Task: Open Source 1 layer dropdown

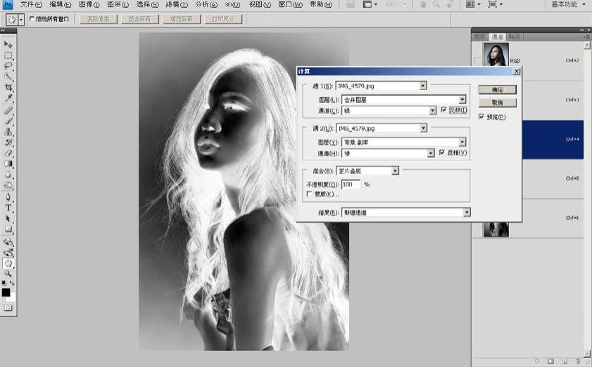Action: pos(403,100)
